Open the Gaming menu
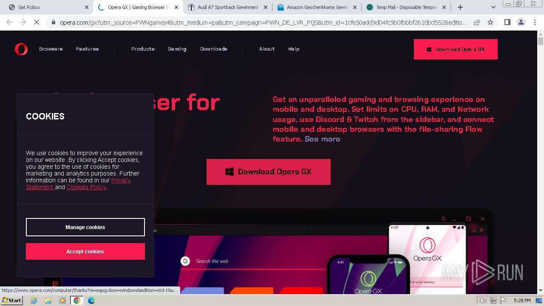Screen dimensions: 544x306 click(177, 49)
